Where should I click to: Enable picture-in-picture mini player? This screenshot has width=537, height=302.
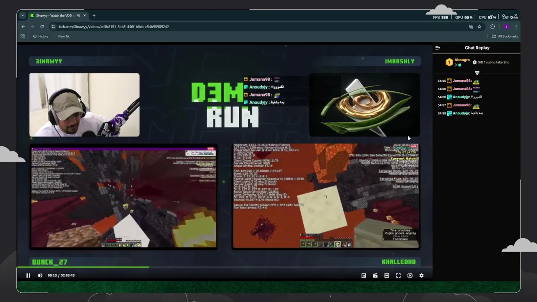coord(364,276)
